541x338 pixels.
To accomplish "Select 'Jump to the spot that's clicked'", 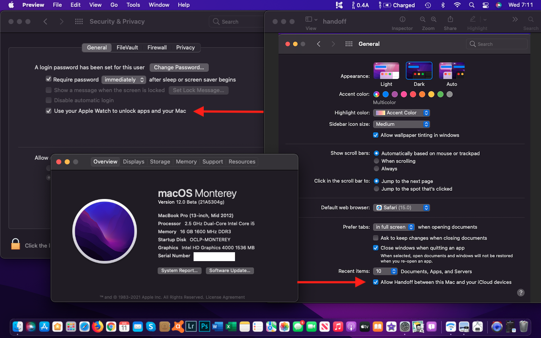I will click(x=377, y=189).
